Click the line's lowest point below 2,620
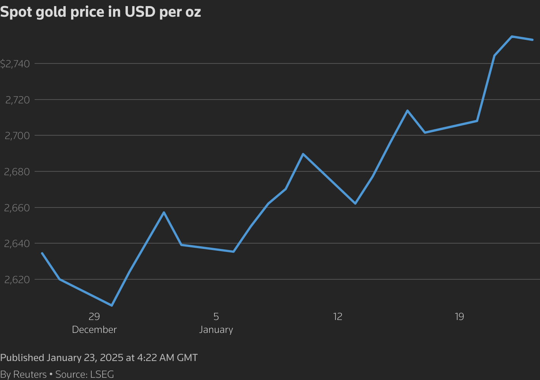 [x=111, y=305]
